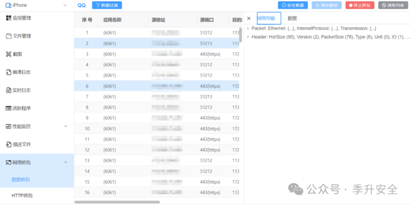Click the 保存路径 button
Viewport: 411px width, 206px height.
327,5
